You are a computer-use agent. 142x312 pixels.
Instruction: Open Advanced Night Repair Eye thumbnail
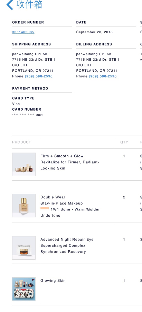(x=24, y=248)
